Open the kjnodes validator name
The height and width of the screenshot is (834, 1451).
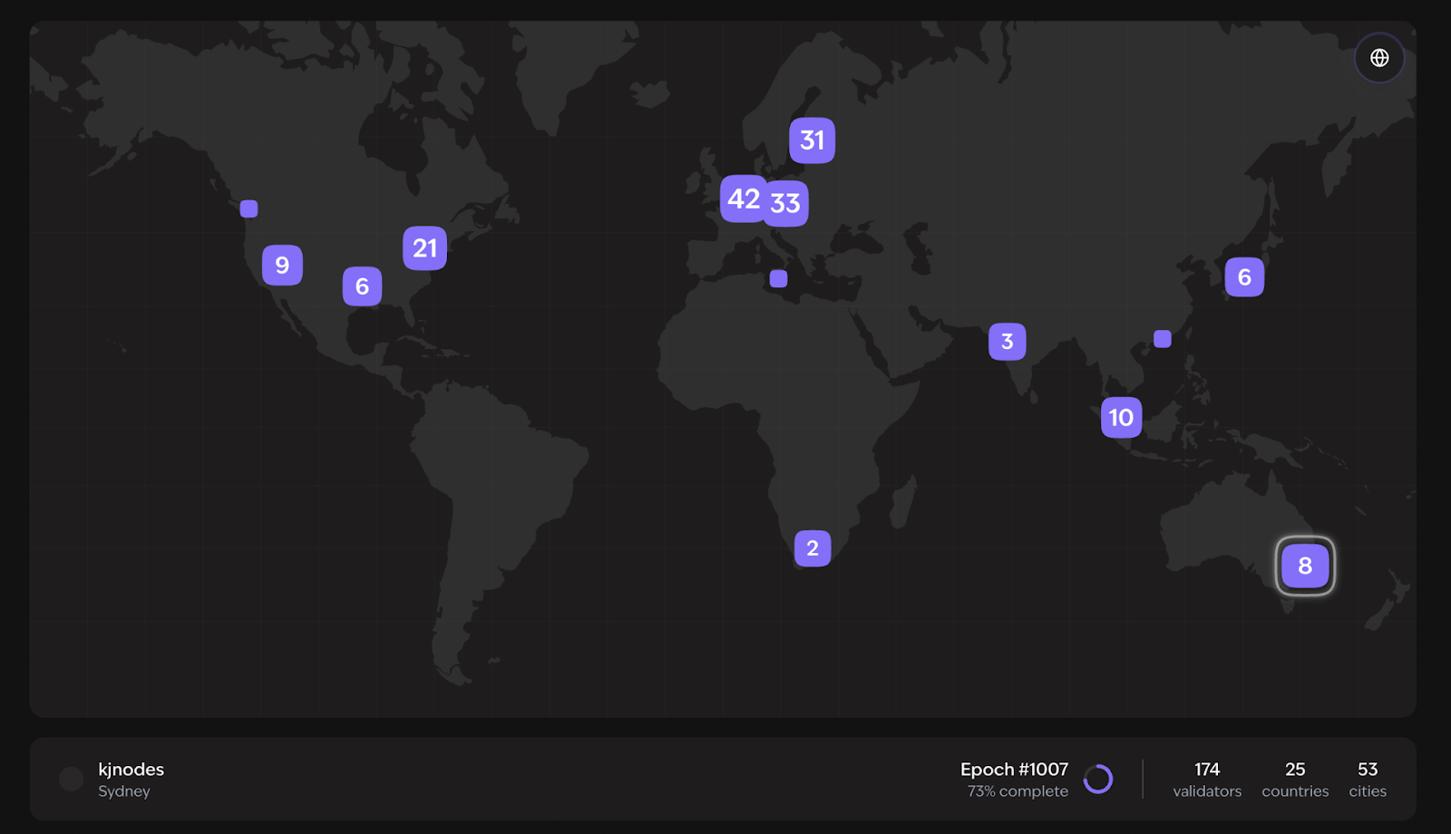point(131,770)
